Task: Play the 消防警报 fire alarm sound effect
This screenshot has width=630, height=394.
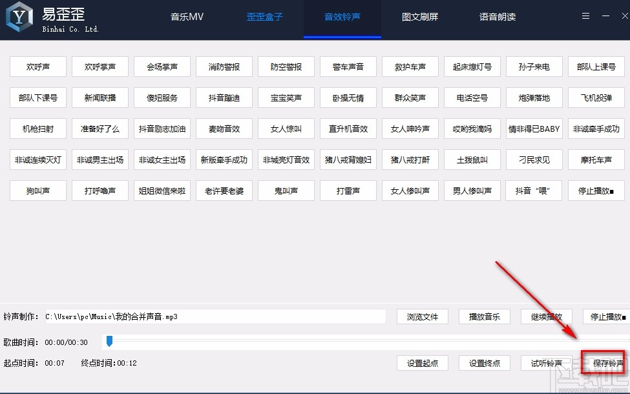Action: (x=224, y=67)
